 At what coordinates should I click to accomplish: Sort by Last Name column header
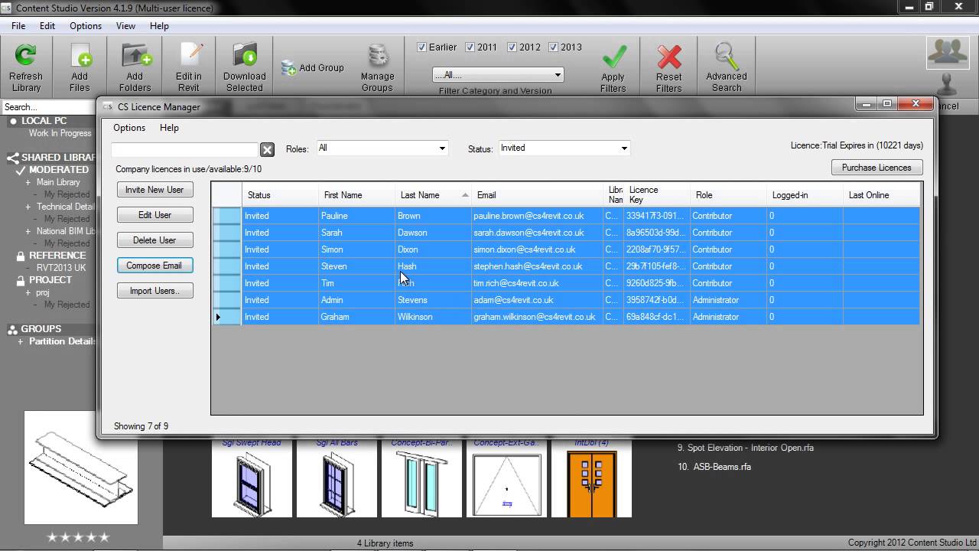[x=433, y=195]
